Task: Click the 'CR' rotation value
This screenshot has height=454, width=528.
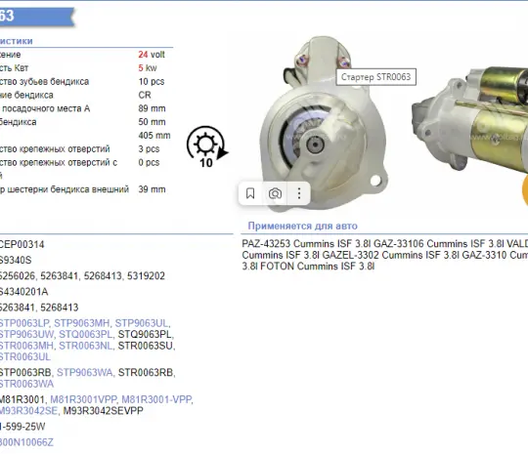Action: pyautogui.click(x=145, y=95)
